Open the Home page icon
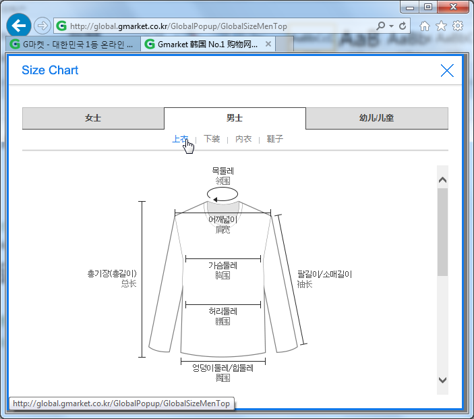474x419 pixels. (x=425, y=26)
